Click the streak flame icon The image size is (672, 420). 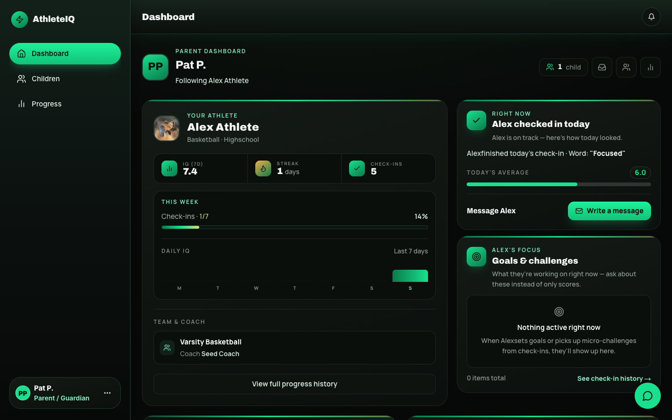(x=263, y=168)
